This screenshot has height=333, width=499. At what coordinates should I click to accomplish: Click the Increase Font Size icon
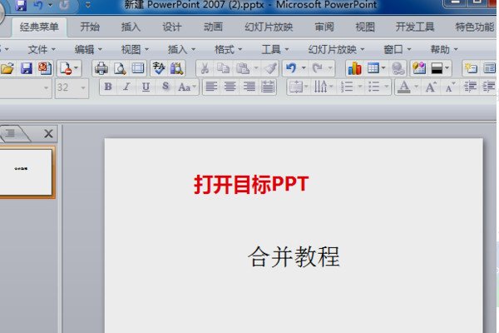point(431,87)
